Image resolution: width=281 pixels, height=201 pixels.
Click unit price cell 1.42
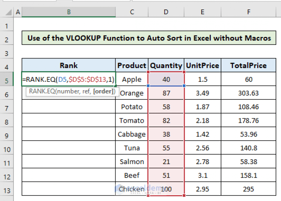pos(202,134)
